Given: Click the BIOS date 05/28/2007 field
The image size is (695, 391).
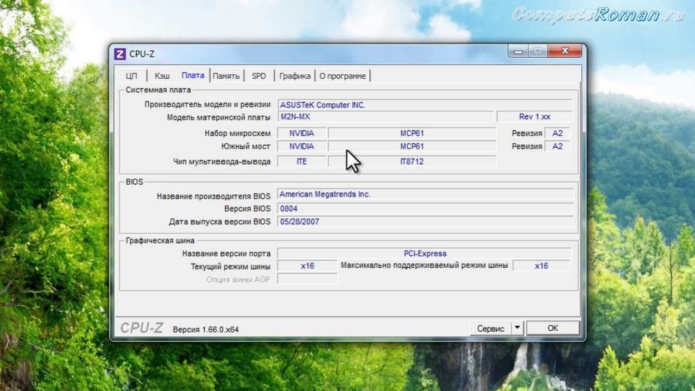Looking at the screenshot, I should 425,222.
